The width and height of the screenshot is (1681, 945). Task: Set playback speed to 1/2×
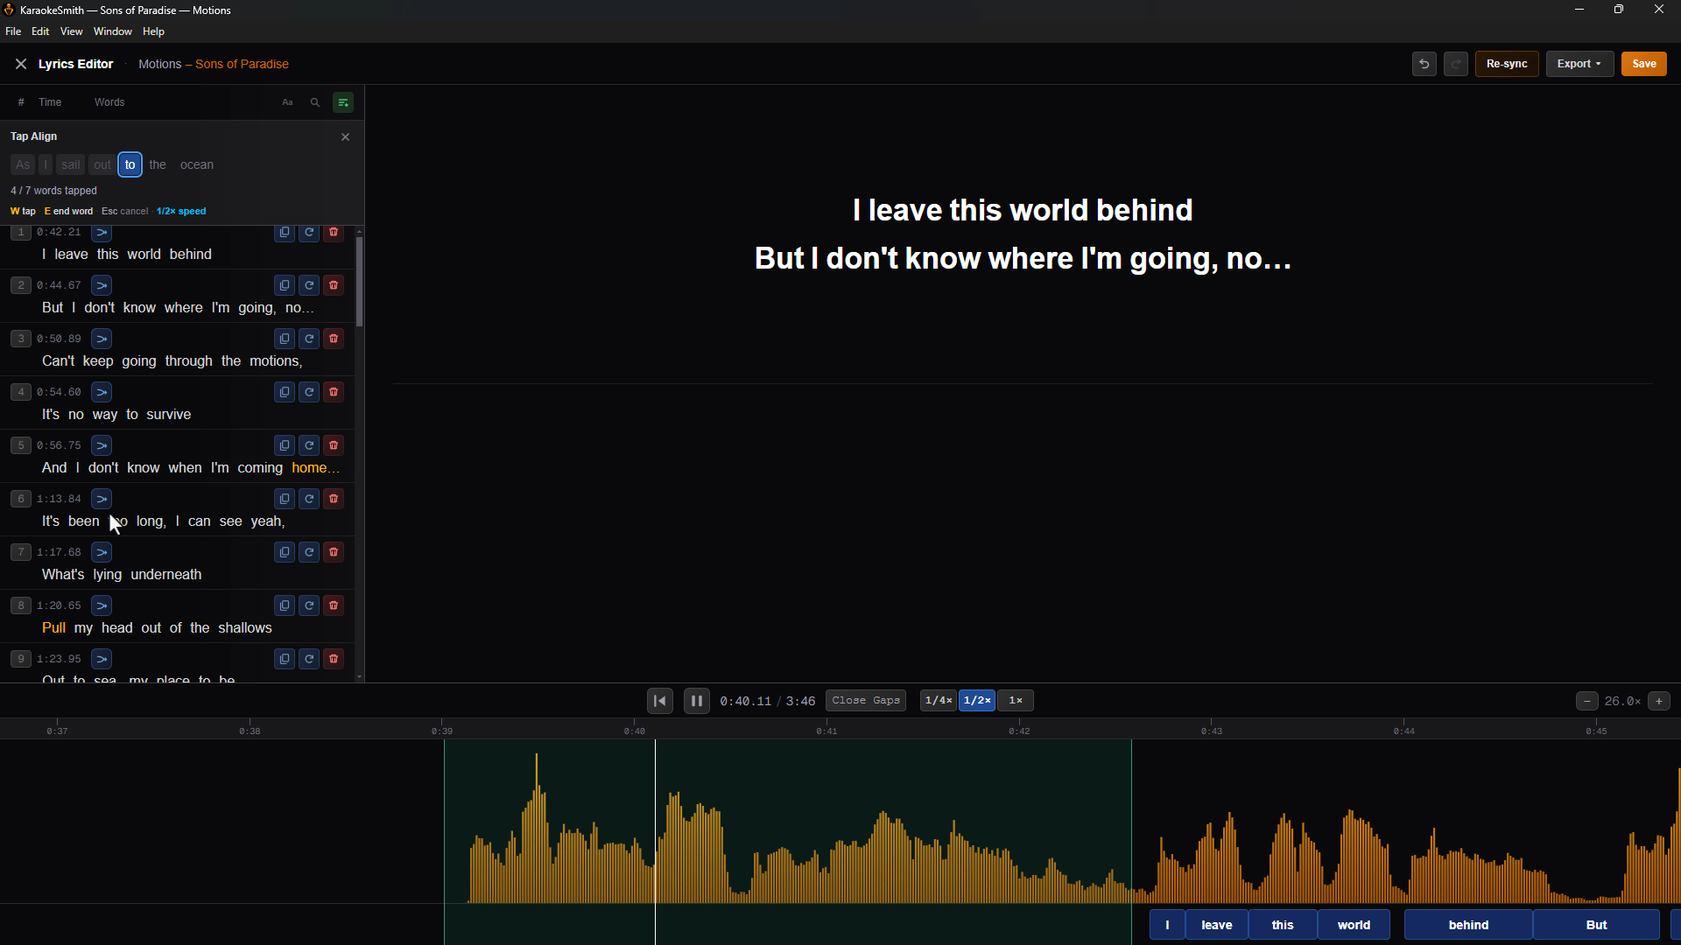click(x=977, y=701)
